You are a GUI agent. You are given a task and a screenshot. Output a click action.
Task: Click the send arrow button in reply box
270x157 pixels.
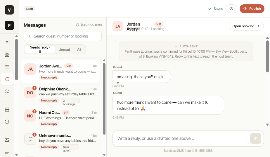pyautogui.click(x=255, y=138)
